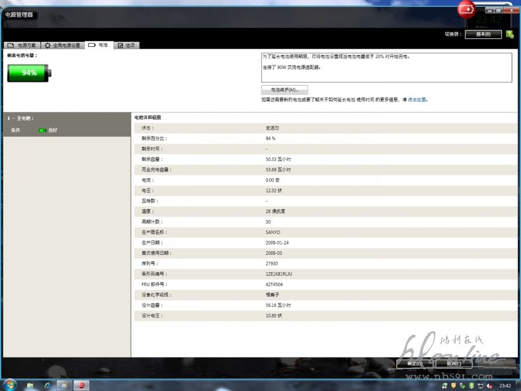Click the green help question mark icon
This screenshot has height=391, width=521.
[509, 34]
